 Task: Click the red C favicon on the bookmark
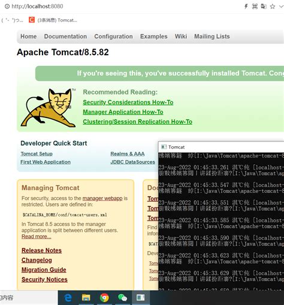tap(32, 20)
